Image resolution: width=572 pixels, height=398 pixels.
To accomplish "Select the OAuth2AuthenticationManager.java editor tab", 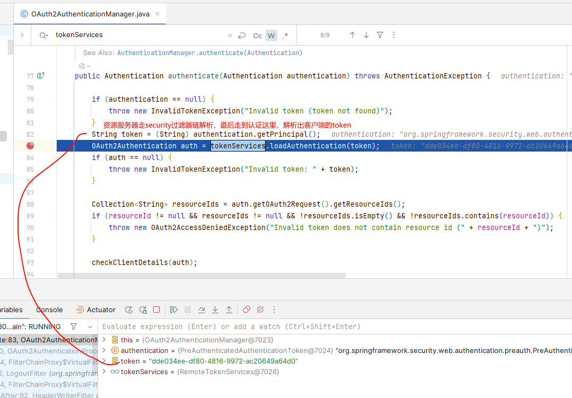I will [90, 14].
